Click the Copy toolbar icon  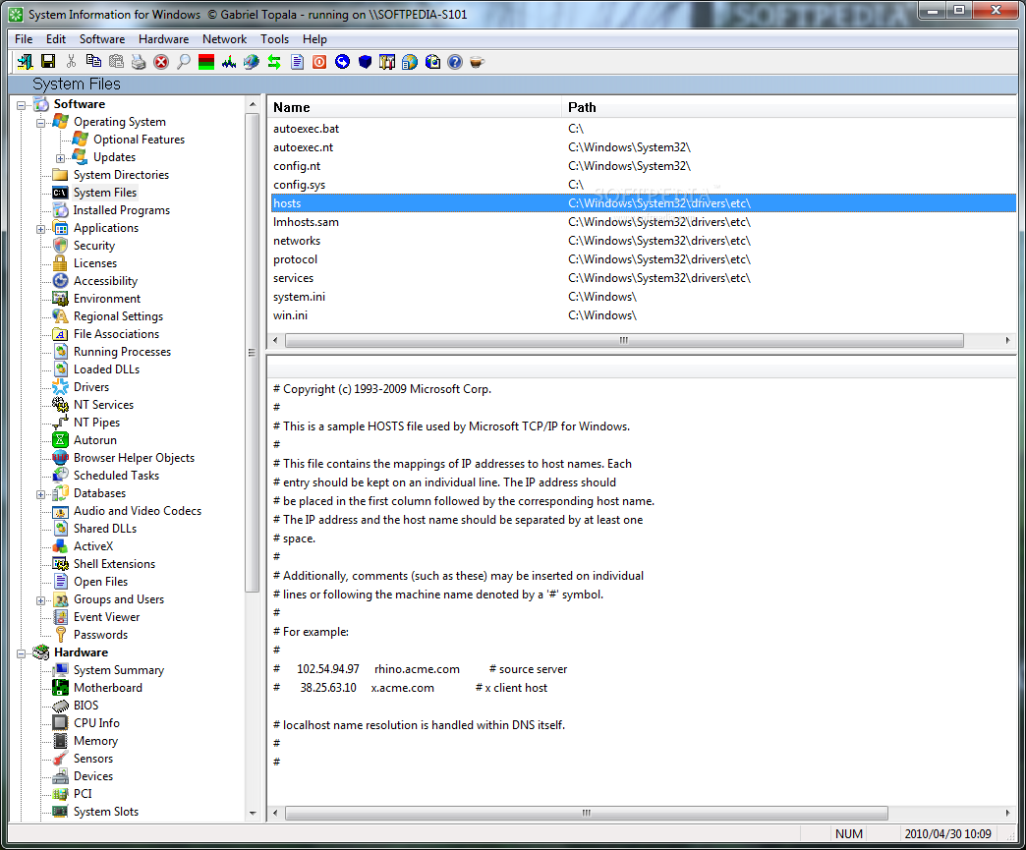(93, 62)
